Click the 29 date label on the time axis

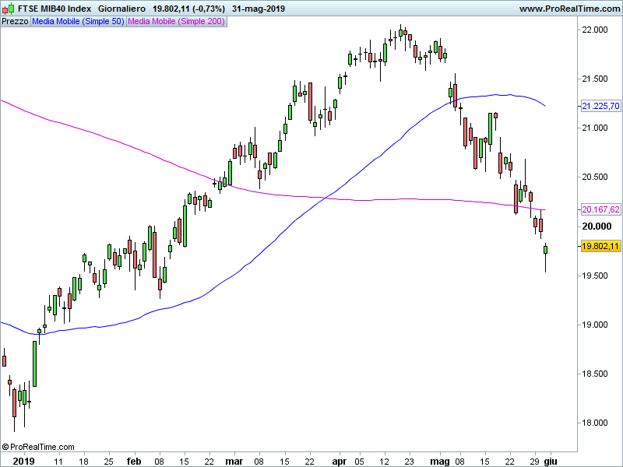pos(535,462)
